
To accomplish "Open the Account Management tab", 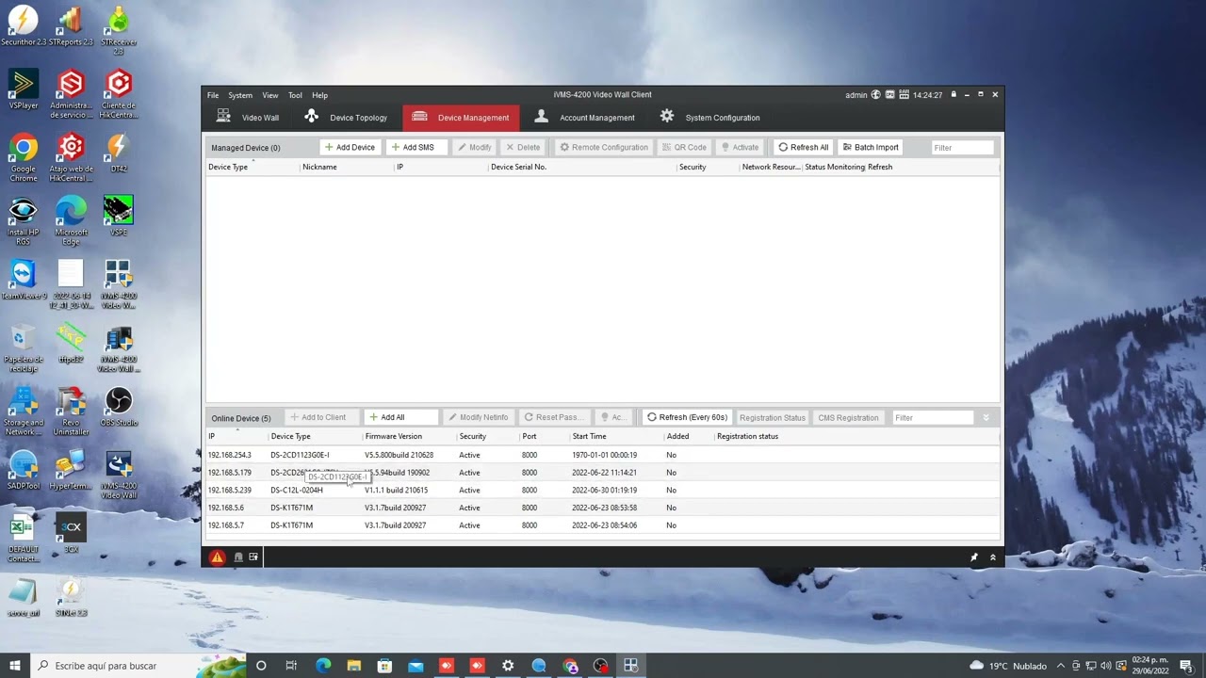I will [x=585, y=118].
